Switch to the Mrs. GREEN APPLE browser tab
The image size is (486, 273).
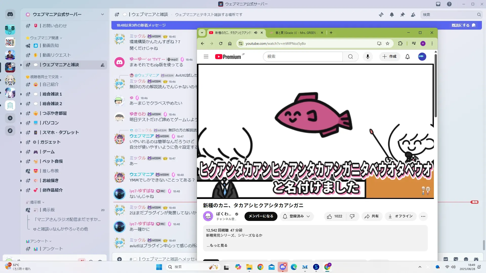click(x=295, y=33)
